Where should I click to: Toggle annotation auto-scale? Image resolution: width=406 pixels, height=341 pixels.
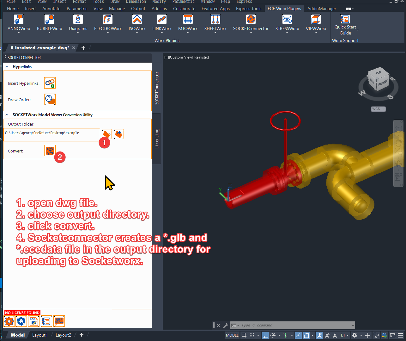coord(327,335)
